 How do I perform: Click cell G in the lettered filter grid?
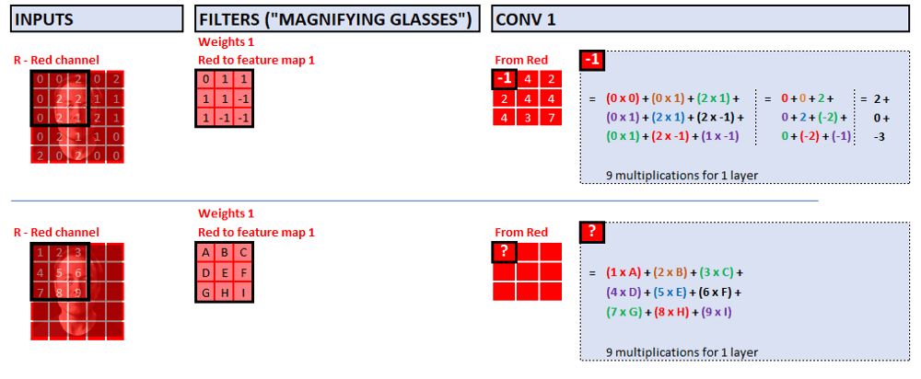tap(208, 291)
